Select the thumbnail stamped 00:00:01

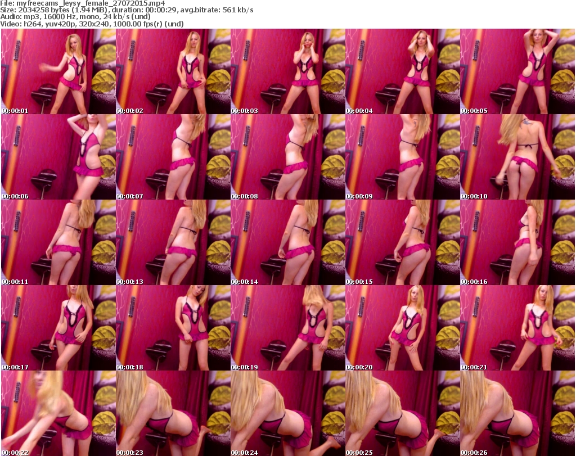pyautogui.click(x=58, y=71)
